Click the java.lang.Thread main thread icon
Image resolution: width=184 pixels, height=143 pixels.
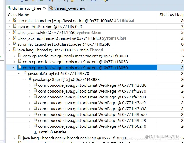point(14,49)
